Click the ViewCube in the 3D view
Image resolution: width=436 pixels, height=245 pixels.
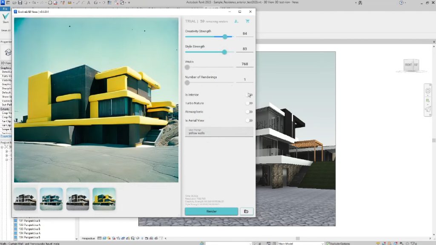411,65
